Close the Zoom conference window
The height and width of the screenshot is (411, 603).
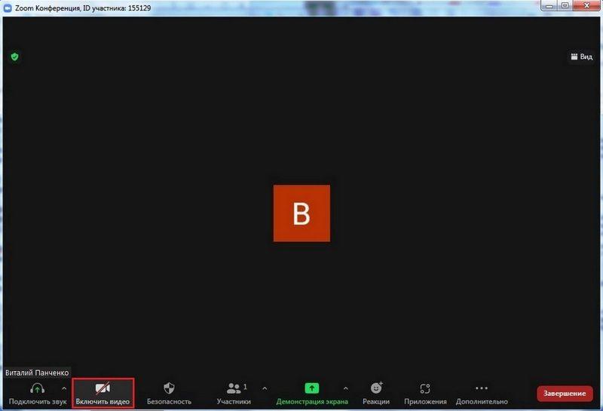587,6
